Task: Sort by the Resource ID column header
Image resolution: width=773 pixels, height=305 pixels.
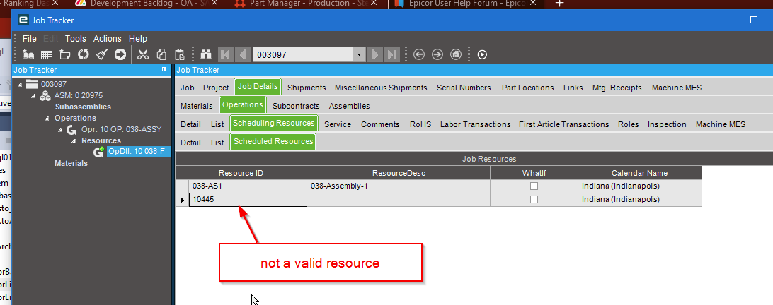Action: point(241,173)
